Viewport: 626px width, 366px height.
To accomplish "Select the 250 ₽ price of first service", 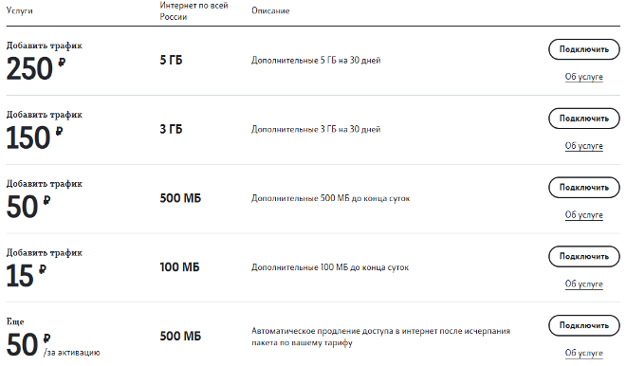I will point(36,68).
